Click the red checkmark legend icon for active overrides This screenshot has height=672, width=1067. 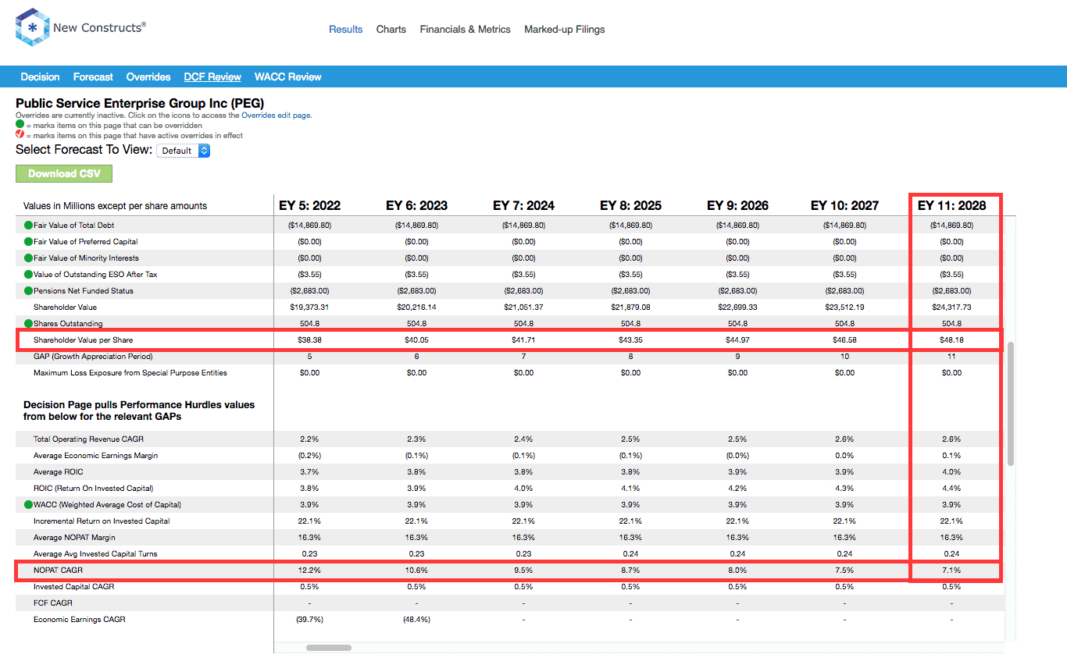pos(20,134)
